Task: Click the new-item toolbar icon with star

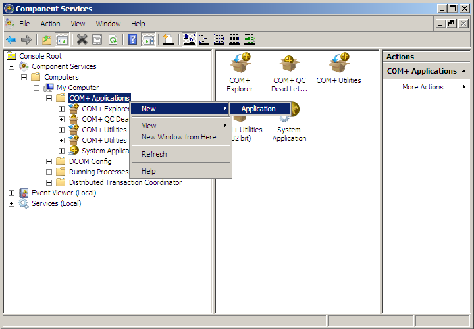Action: [168, 39]
